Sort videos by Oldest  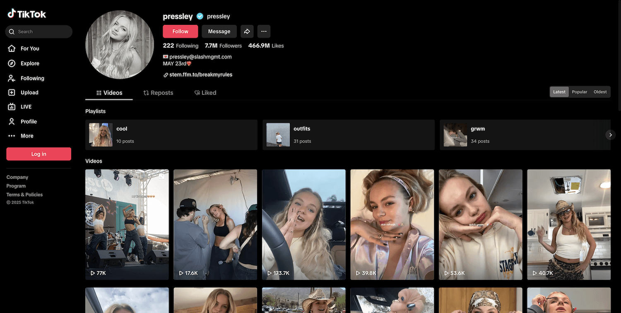[600, 92]
